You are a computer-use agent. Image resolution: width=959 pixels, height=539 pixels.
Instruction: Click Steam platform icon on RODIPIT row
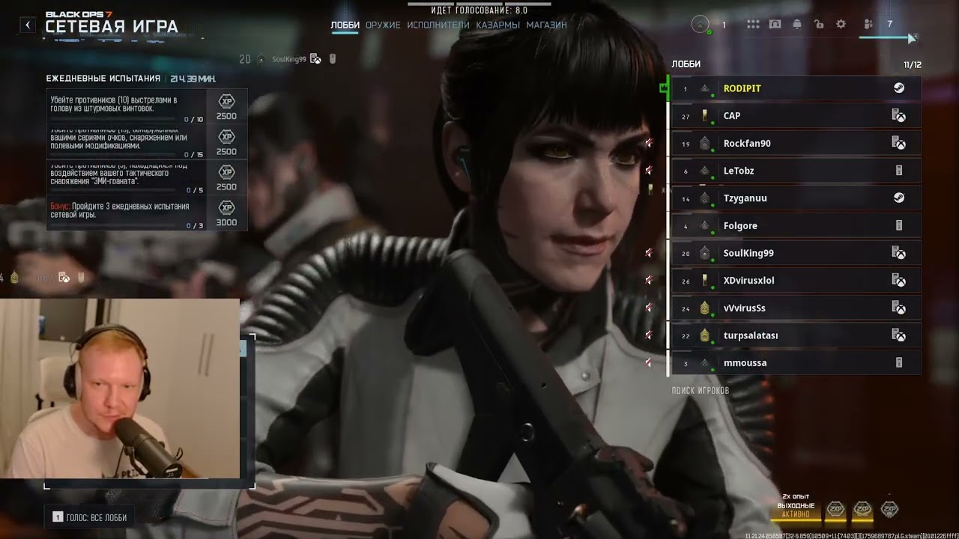coord(899,88)
